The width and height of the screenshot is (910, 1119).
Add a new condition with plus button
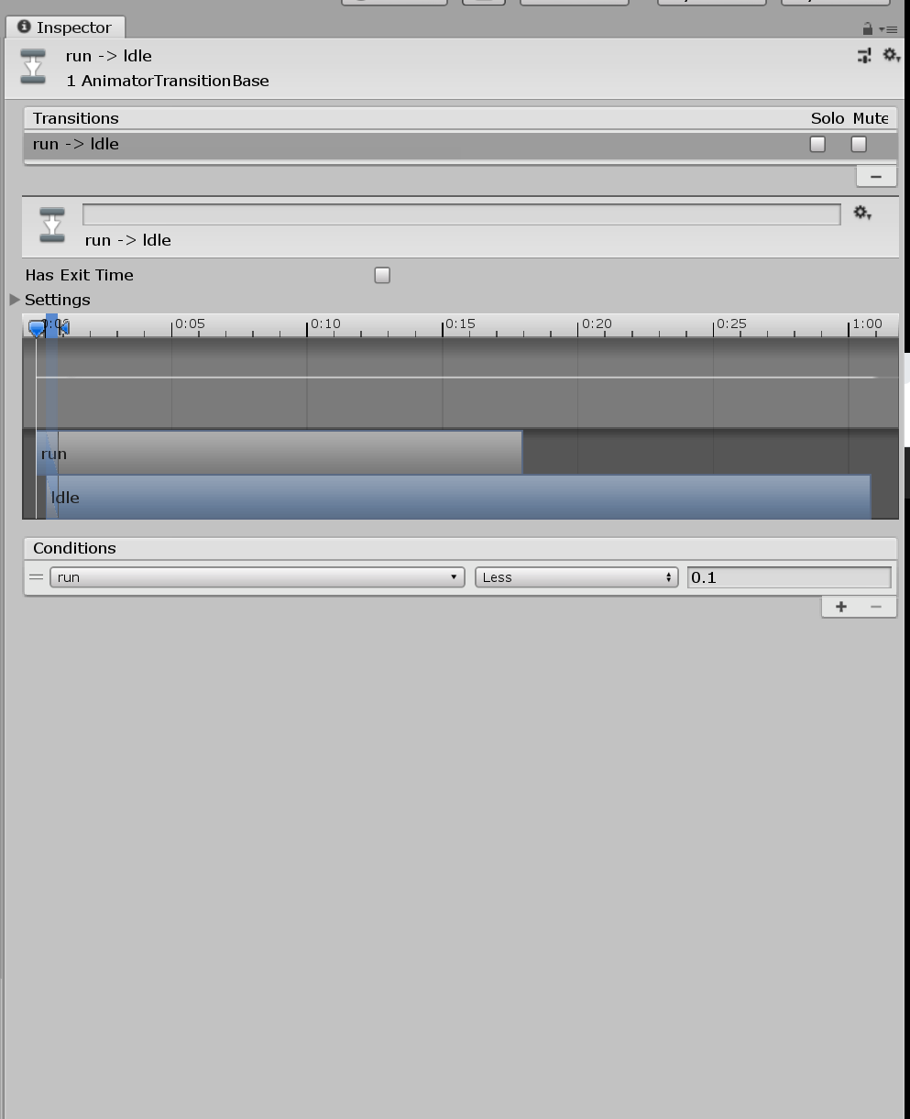[x=841, y=607]
